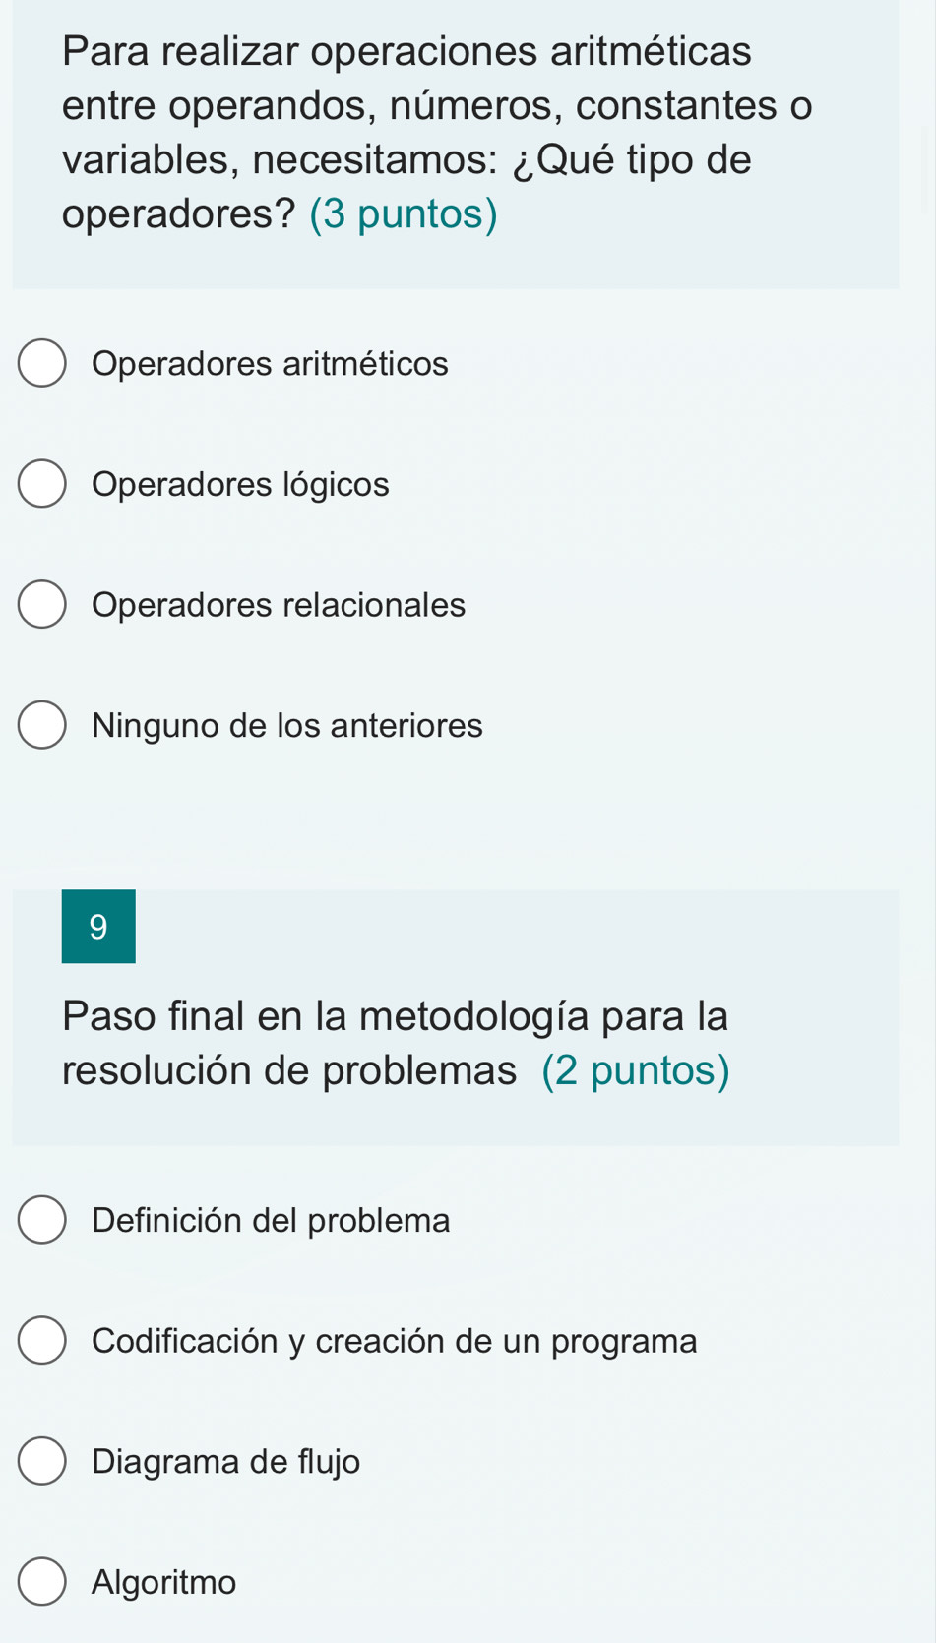
Task: Click the '(2 puntos)' score text
Action: point(636,1070)
